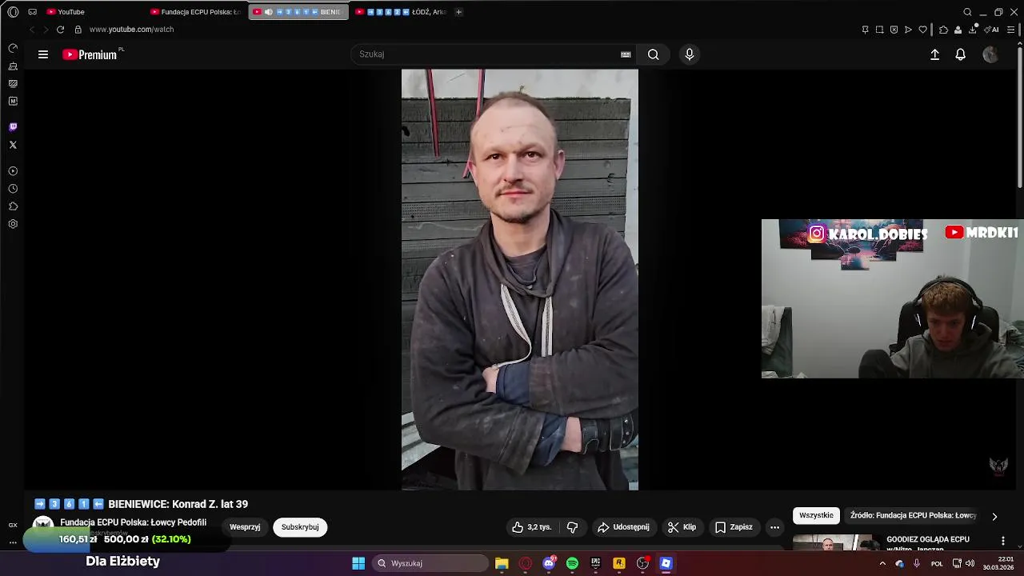Go back with the browser back arrow
The image size is (1024, 576).
[x=32, y=30]
